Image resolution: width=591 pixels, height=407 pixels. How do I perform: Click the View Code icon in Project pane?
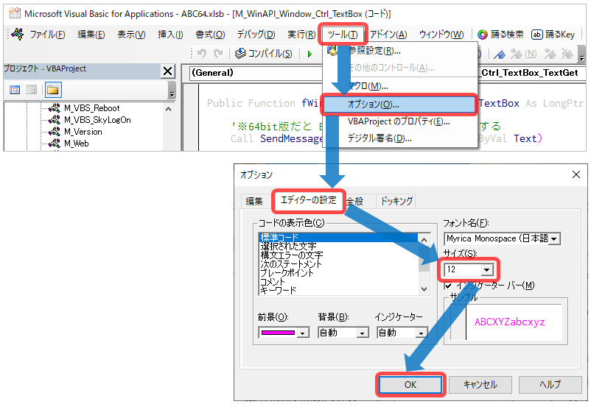[x=15, y=90]
